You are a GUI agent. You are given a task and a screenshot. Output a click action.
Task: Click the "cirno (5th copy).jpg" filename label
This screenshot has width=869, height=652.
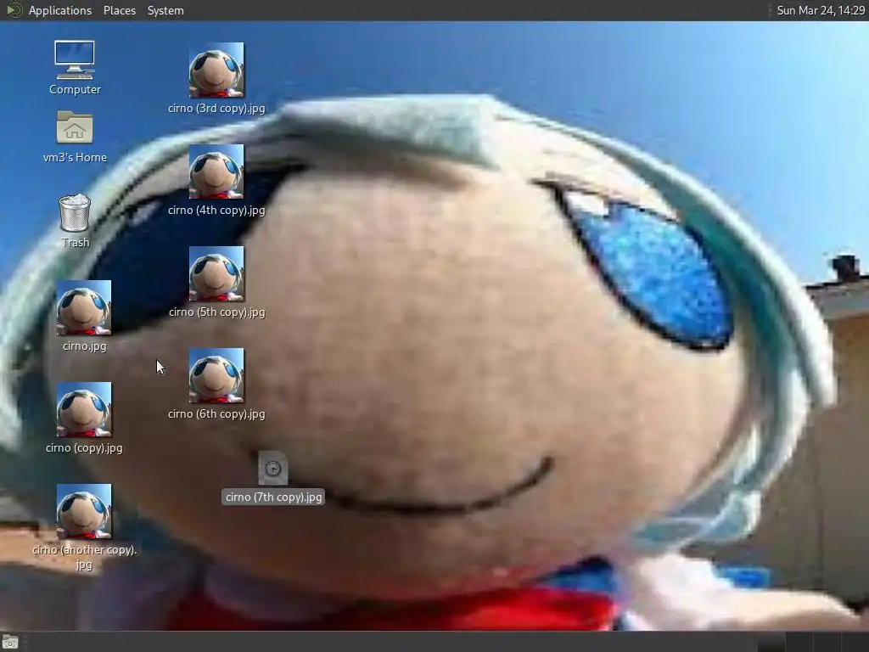click(x=216, y=312)
